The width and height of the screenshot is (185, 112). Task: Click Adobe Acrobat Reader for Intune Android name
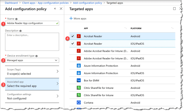106,51
